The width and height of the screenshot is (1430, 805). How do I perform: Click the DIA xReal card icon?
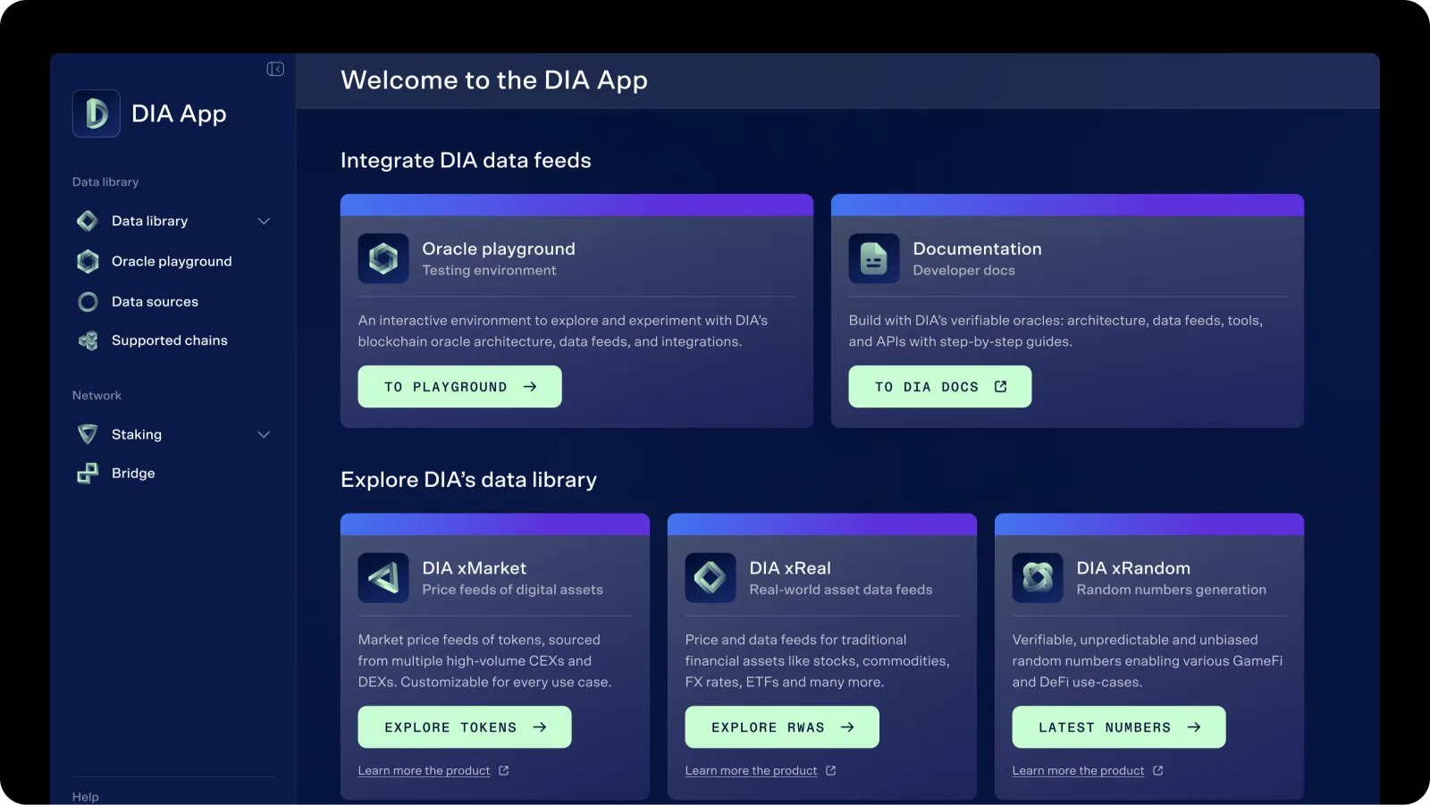711,578
